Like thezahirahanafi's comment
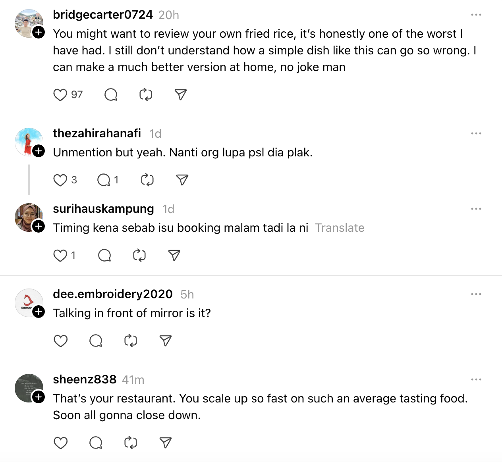 tap(60, 180)
